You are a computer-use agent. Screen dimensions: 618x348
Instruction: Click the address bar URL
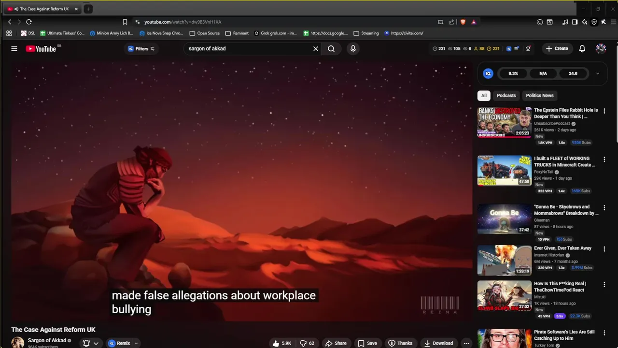183,22
